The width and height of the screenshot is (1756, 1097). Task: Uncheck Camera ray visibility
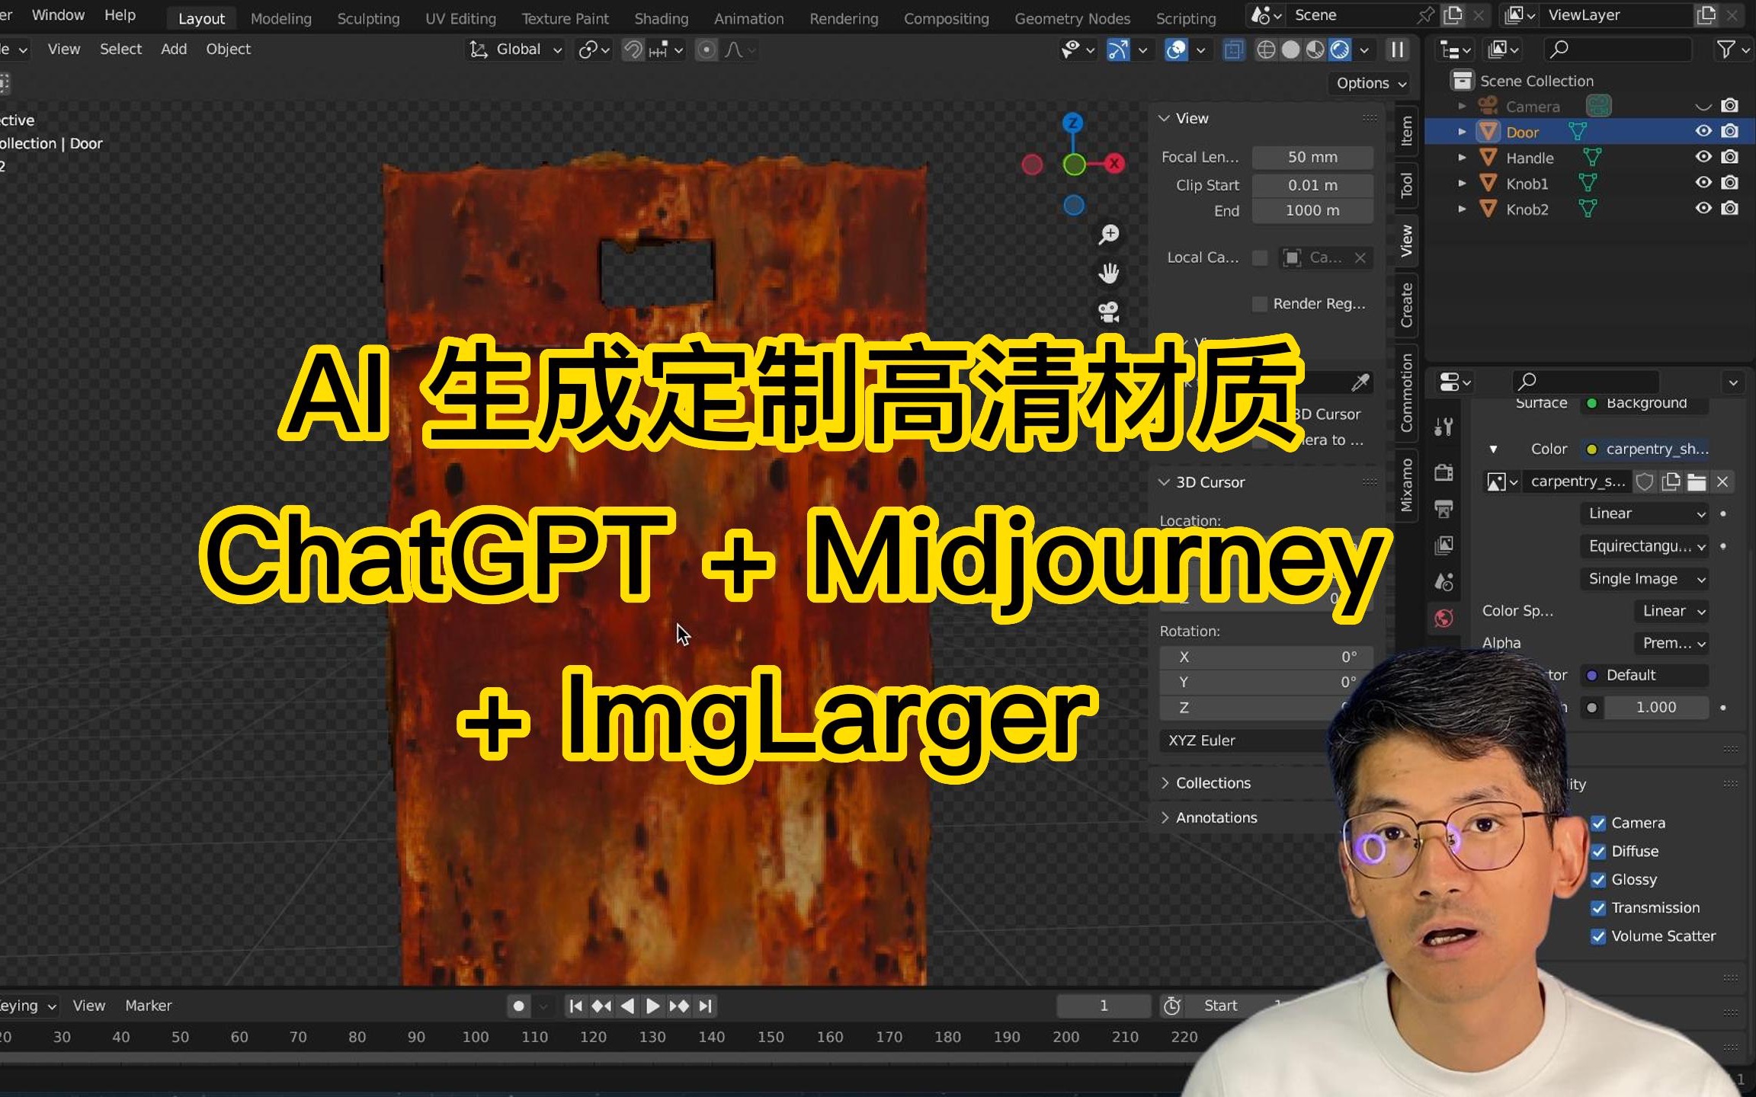[x=1598, y=823]
